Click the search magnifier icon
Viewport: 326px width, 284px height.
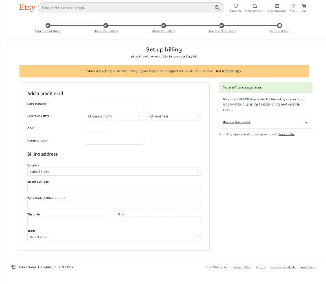(217, 8)
